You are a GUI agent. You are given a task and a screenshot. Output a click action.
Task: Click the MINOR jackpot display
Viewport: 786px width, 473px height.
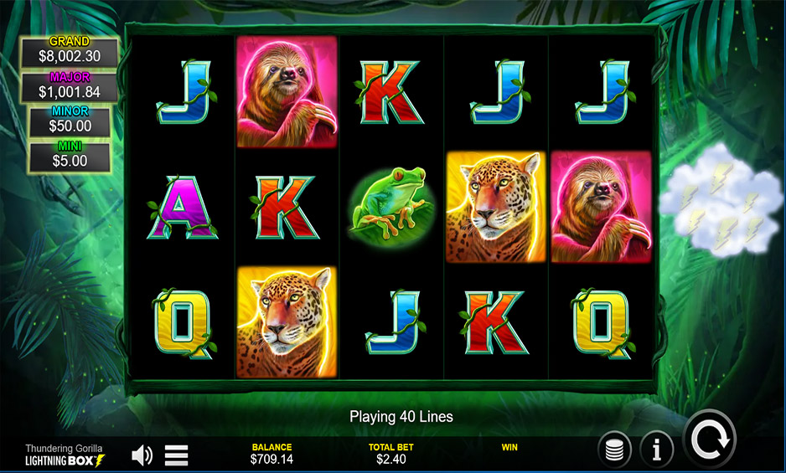70,121
